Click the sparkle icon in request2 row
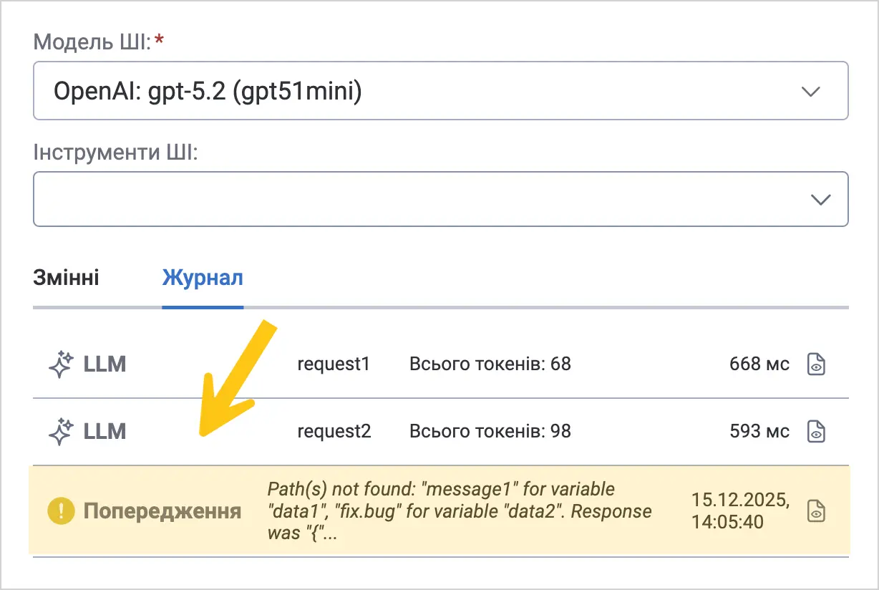This screenshot has height=590, width=879. coord(61,431)
